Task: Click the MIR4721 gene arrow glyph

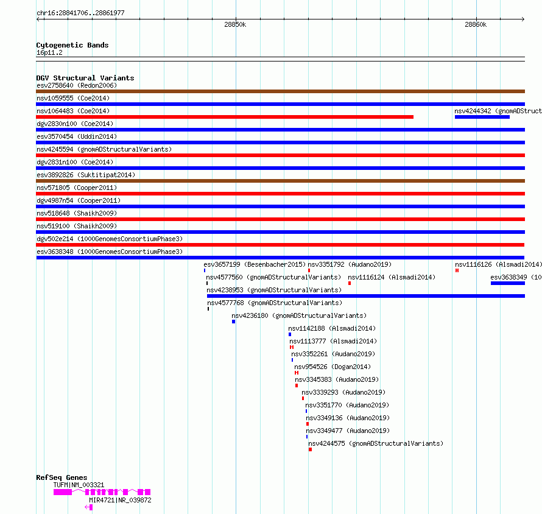Action: click(88, 507)
